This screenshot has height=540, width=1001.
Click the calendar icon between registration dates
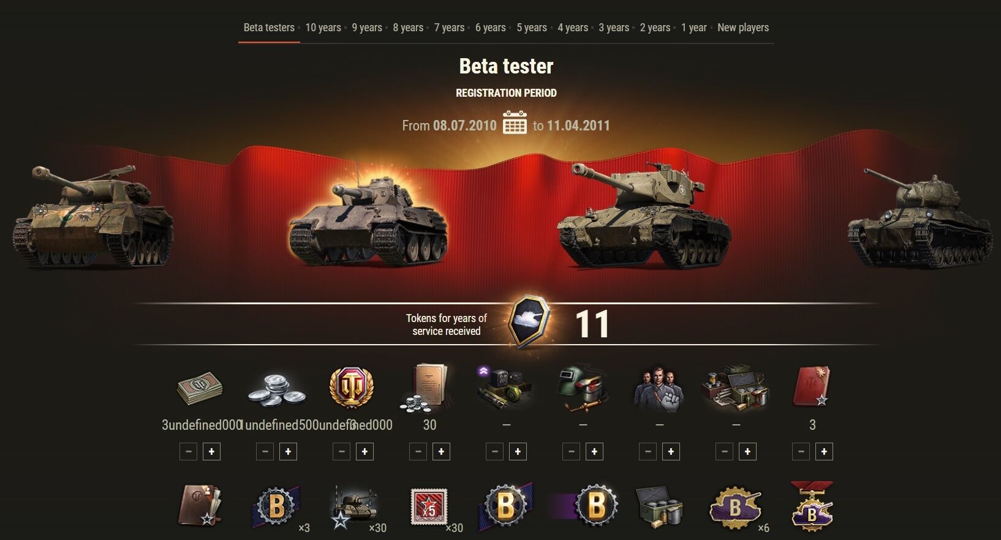[515, 122]
